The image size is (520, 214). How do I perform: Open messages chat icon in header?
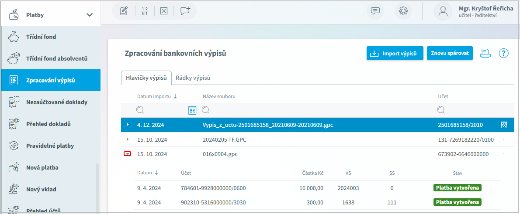point(375,11)
